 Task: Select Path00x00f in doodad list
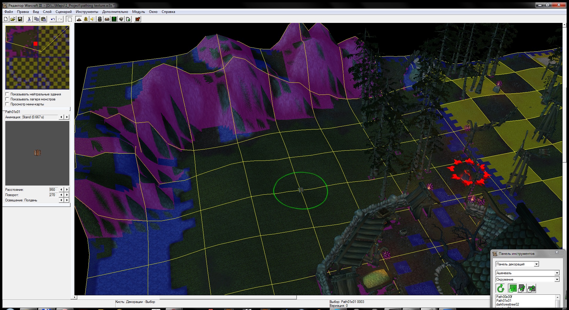point(504,297)
